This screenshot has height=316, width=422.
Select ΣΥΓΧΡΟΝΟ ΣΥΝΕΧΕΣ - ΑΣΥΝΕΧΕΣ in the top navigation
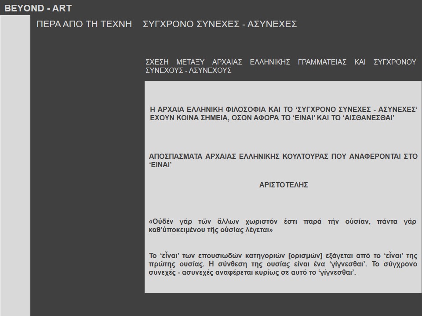point(220,24)
